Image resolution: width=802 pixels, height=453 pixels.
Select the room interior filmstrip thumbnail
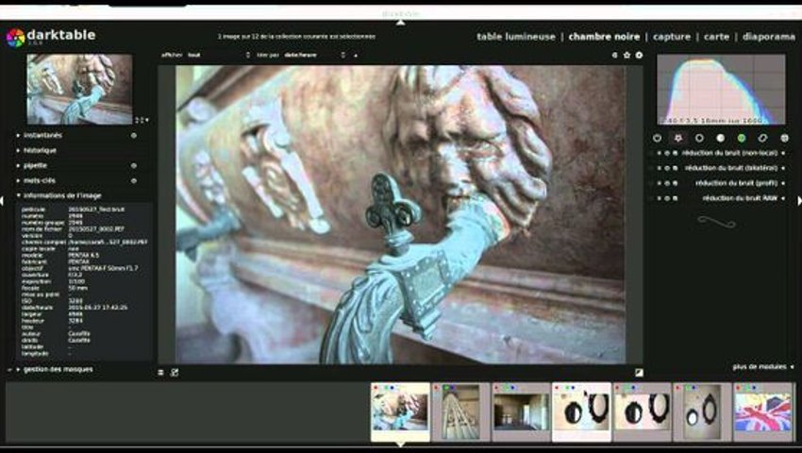521,412
